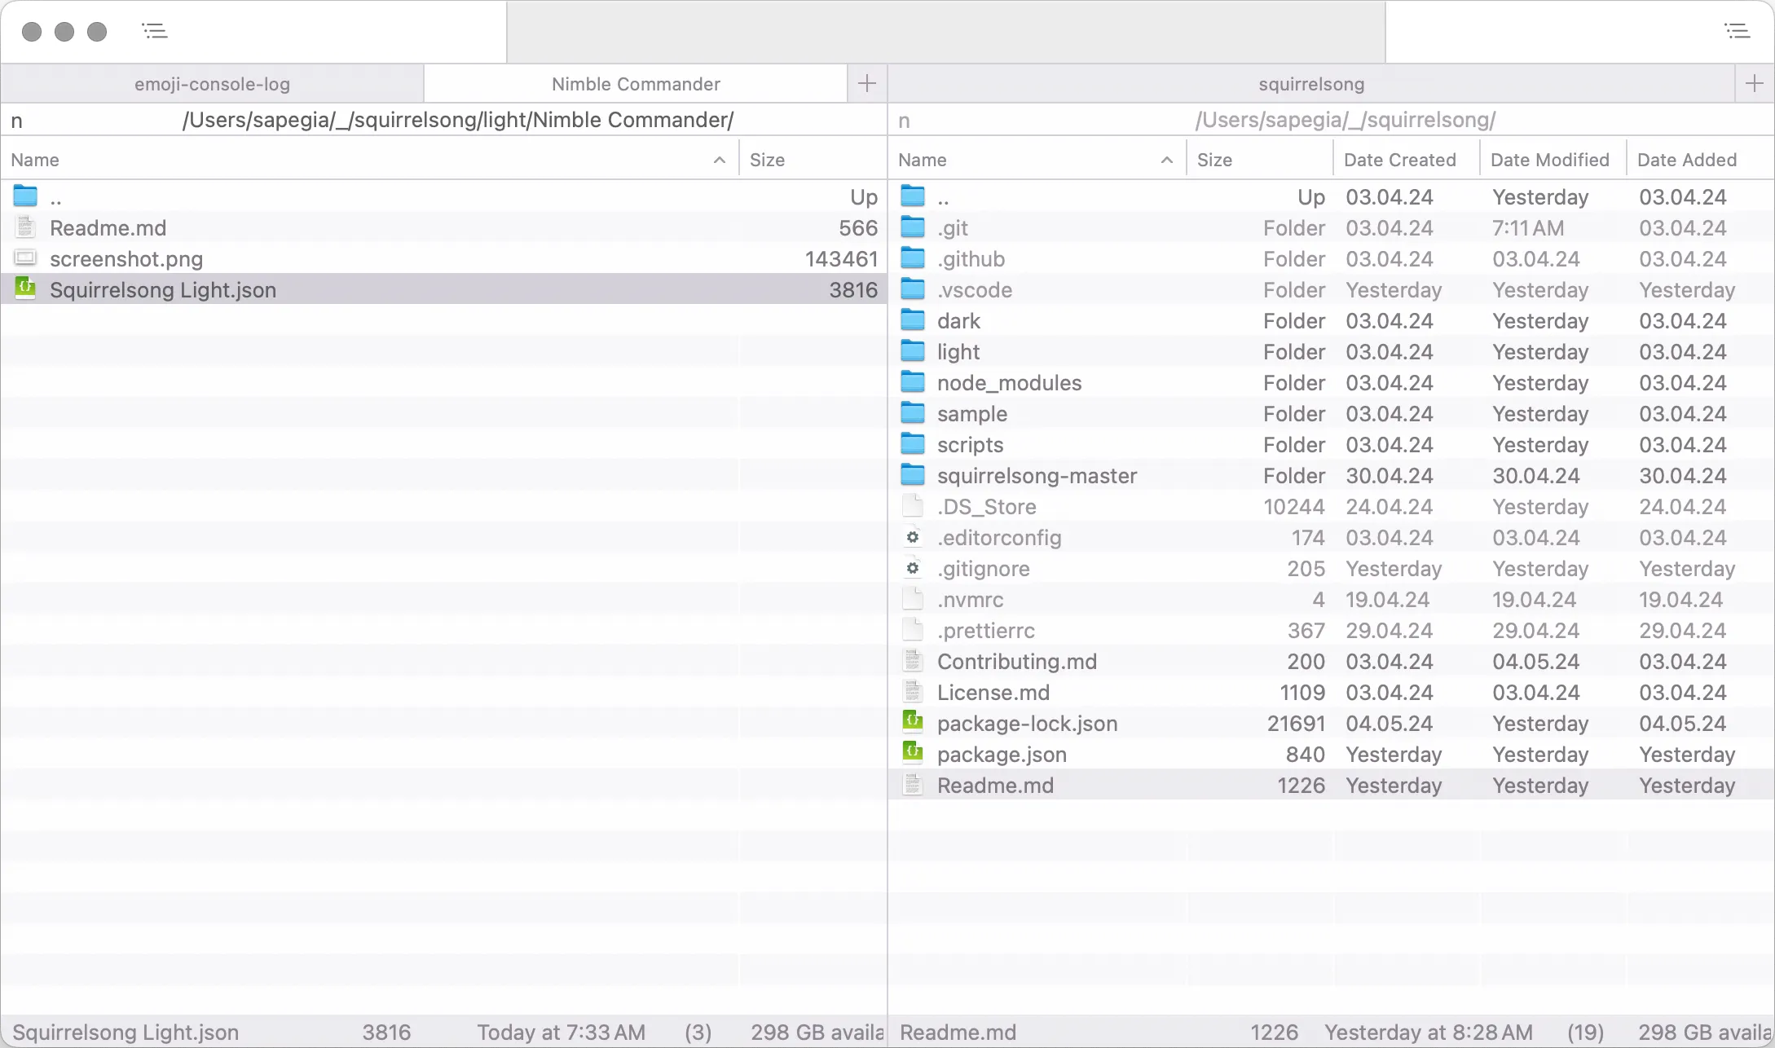Select the squirrelsong tab

1310,83
